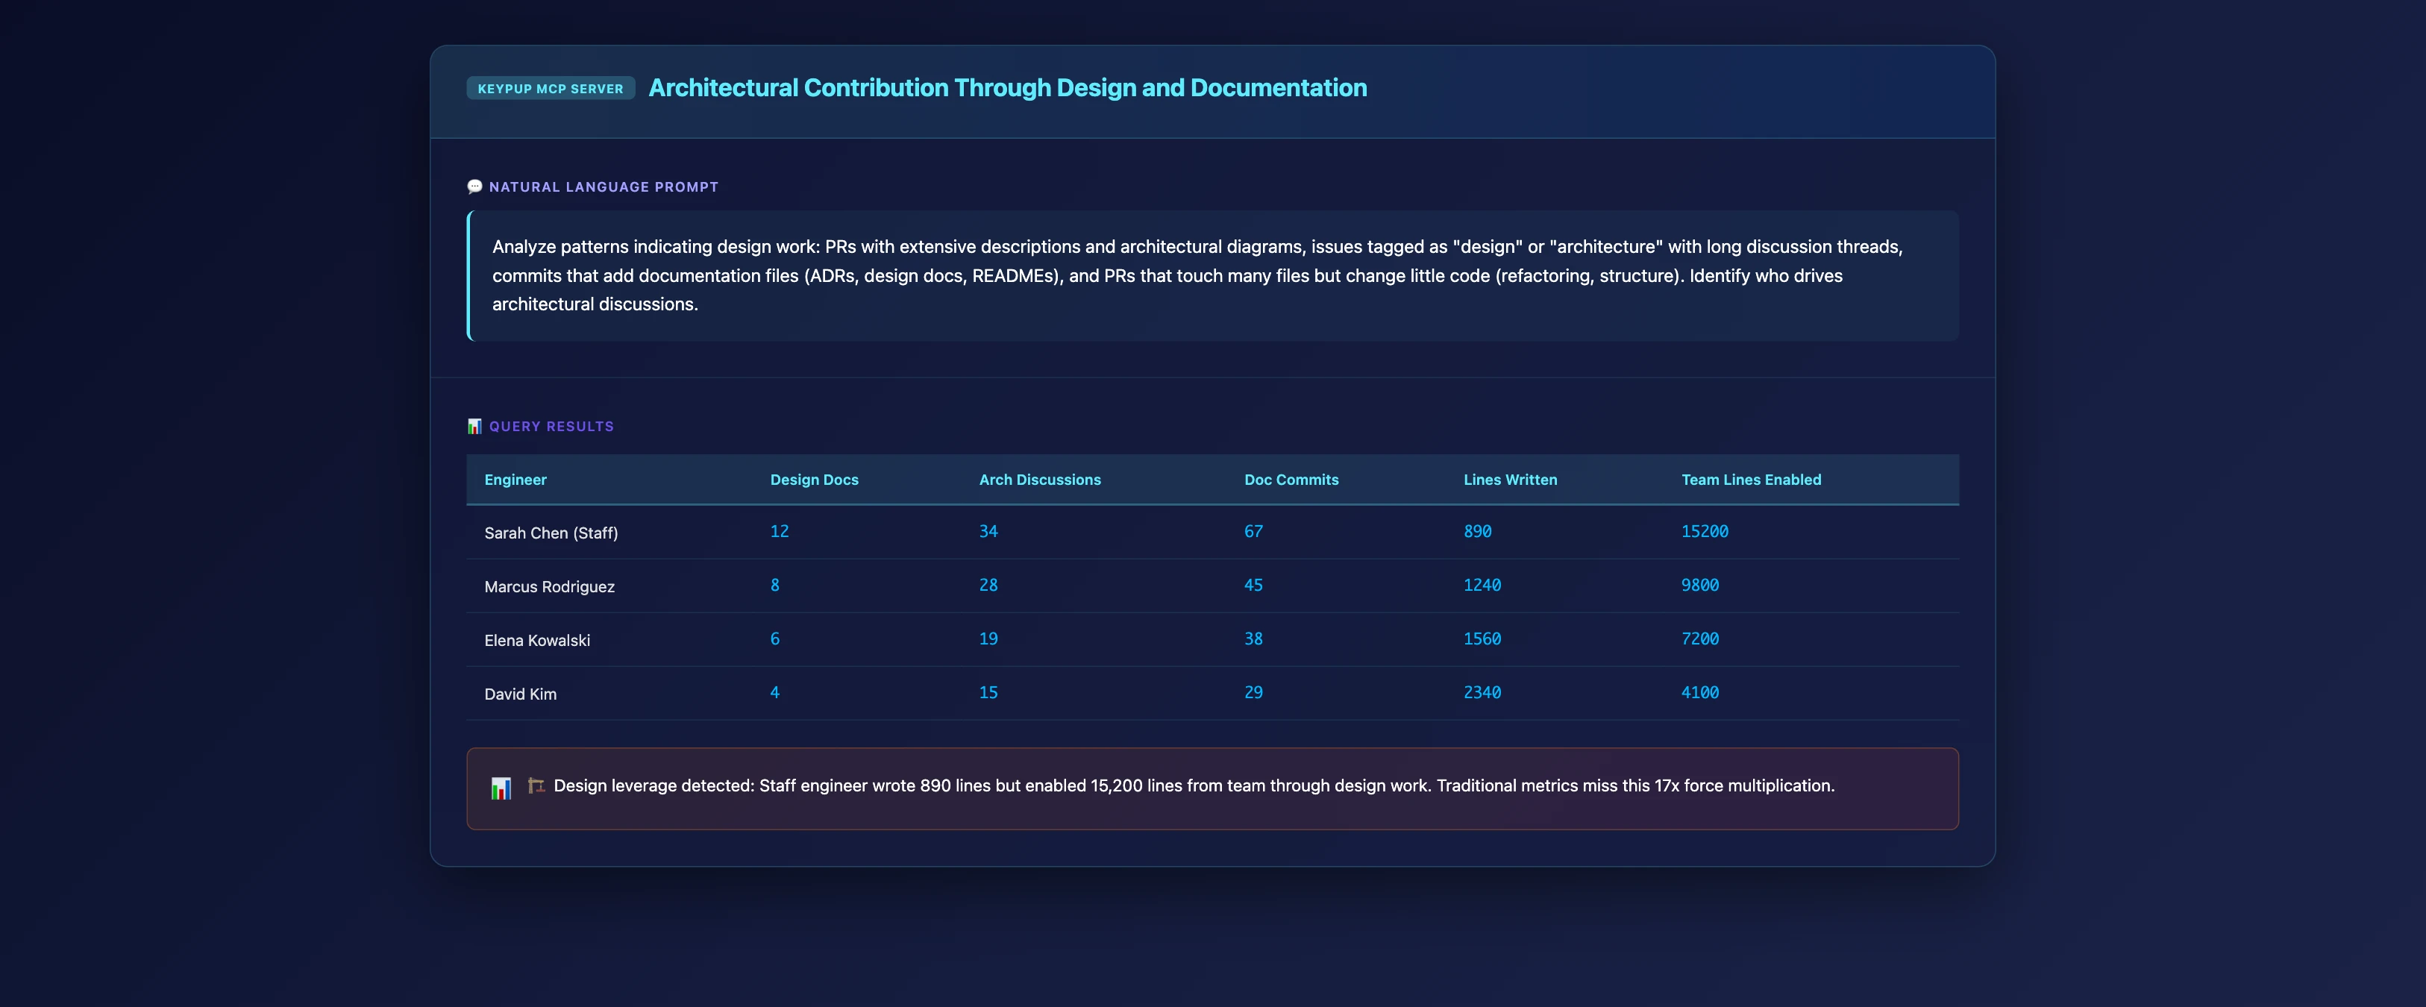Select the Sarah Chen (Staff) row name
This screenshot has width=2426, height=1007.
(x=551, y=533)
